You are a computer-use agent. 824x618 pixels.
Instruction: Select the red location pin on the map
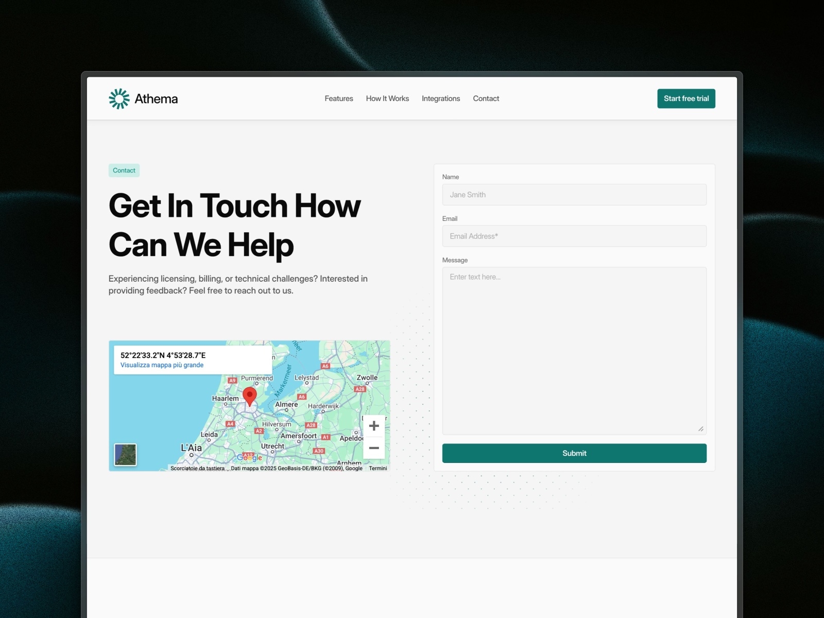click(x=250, y=396)
